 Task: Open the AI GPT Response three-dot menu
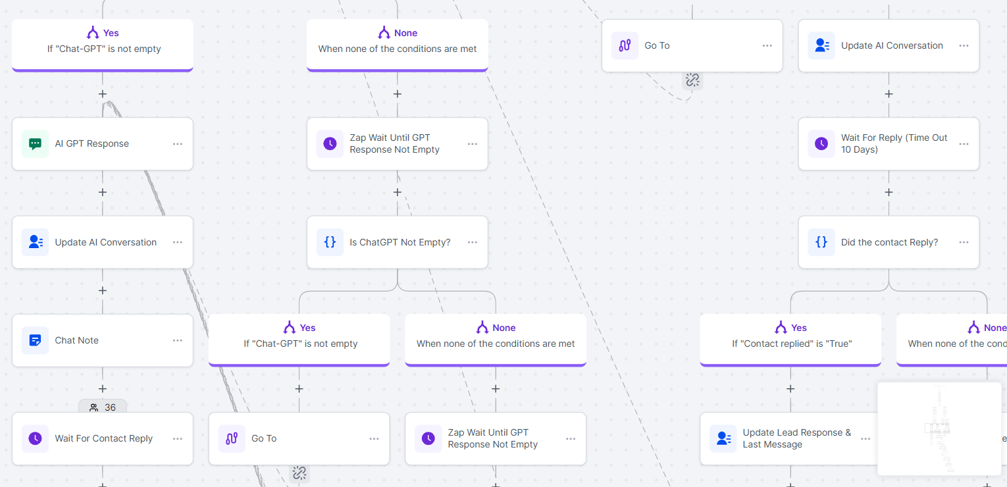tap(178, 144)
